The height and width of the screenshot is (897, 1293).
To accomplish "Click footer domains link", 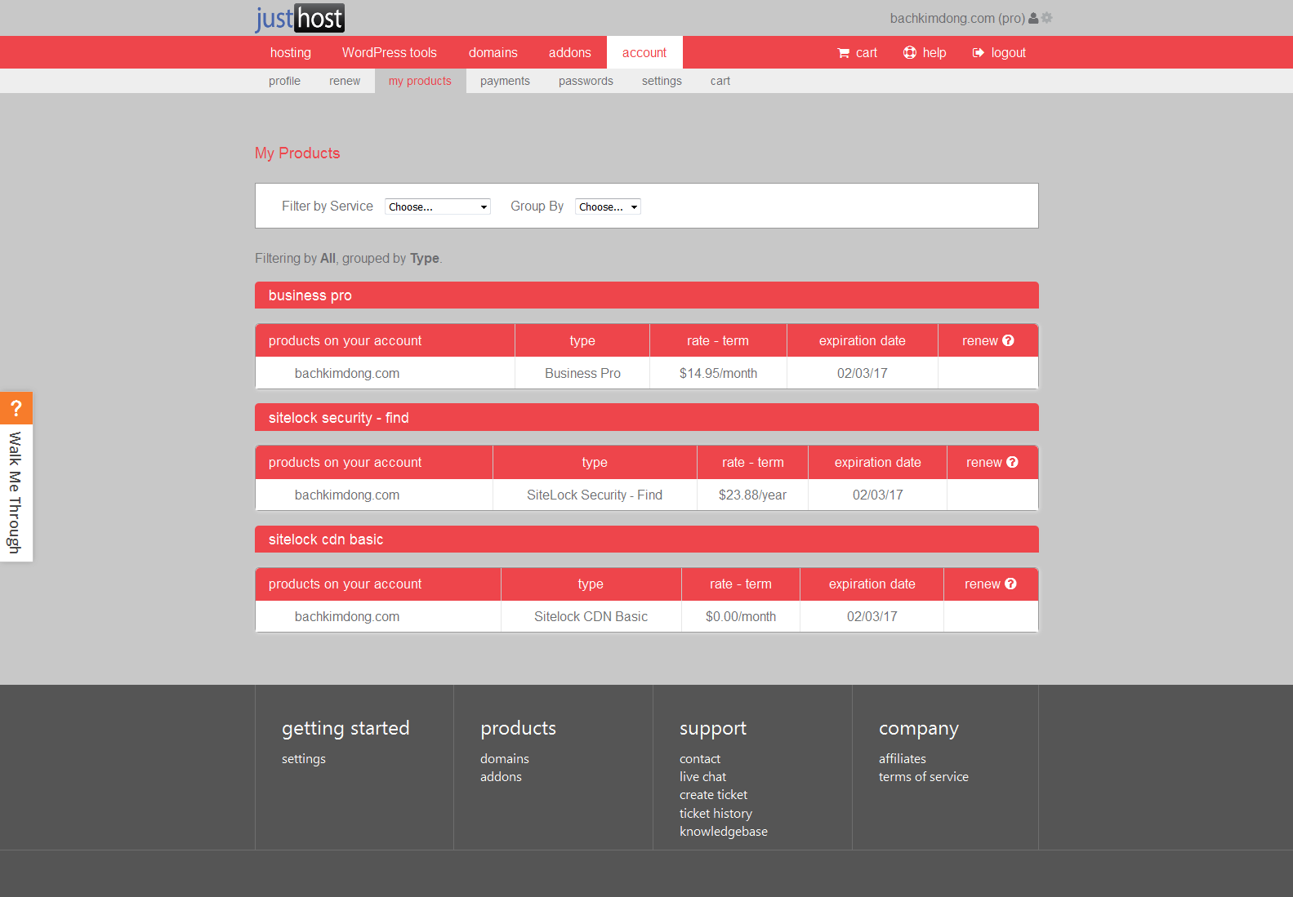I will (x=505, y=758).
